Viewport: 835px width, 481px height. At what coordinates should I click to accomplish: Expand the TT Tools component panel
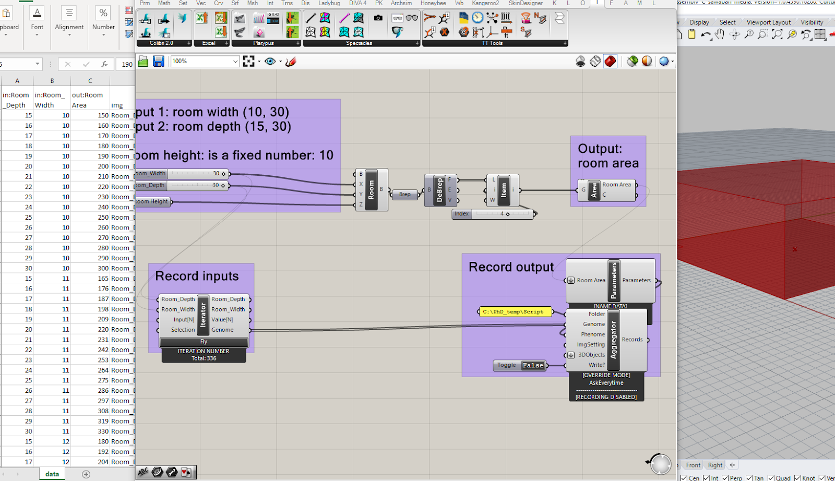click(565, 43)
